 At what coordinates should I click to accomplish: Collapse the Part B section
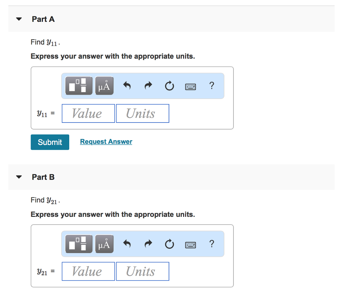tap(18, 177)
